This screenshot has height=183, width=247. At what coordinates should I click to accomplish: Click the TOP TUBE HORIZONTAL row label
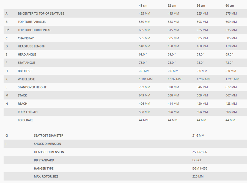point(34,30)
